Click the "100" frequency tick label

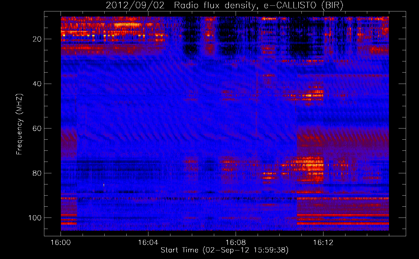click(35, 218)
